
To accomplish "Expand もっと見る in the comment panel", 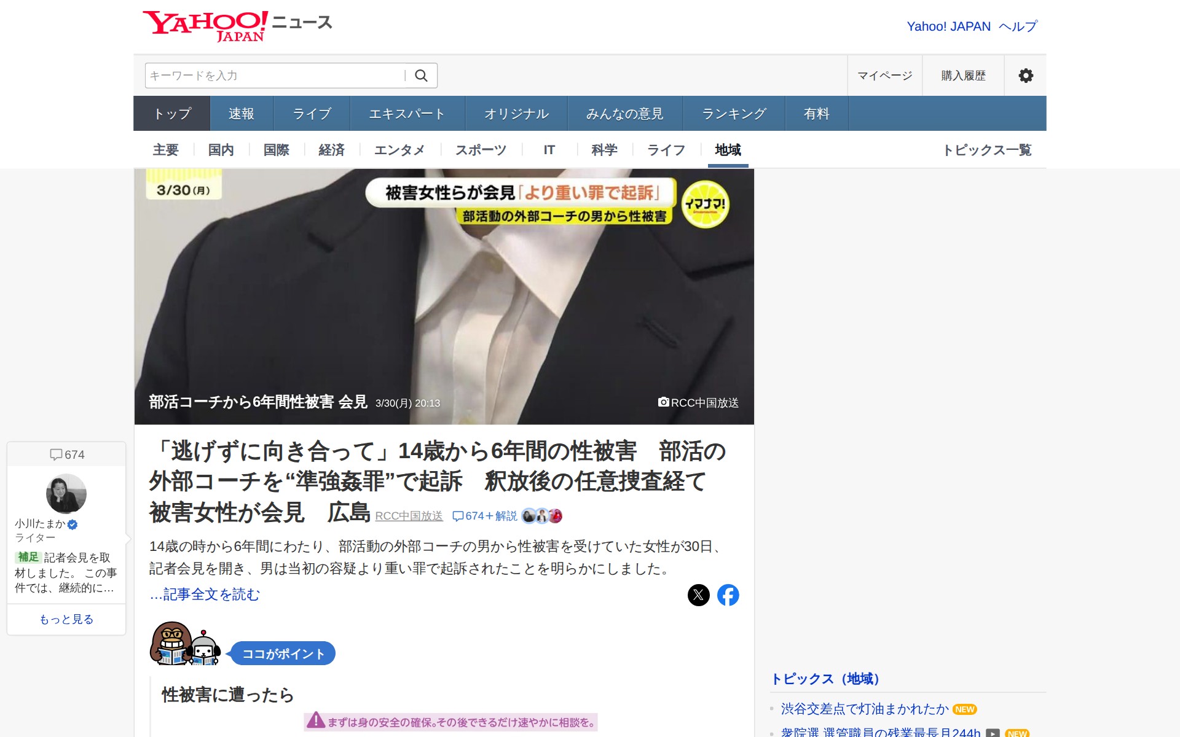I will (x=66, y=619).
